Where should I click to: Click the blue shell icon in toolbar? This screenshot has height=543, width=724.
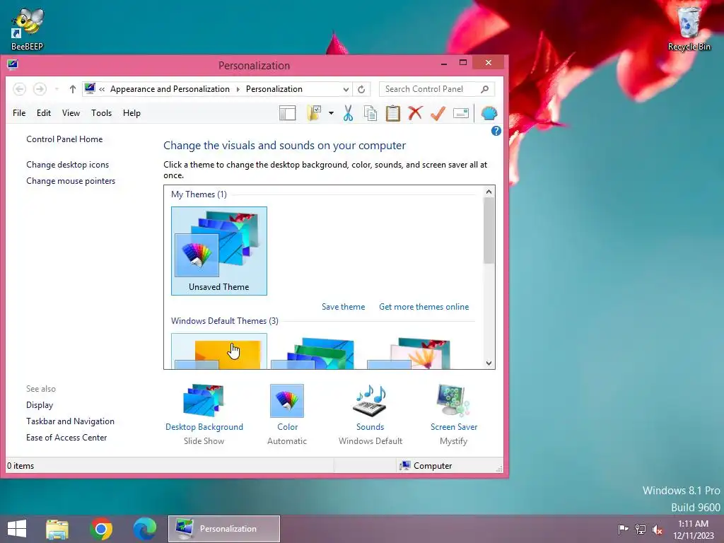coord(489,113)
